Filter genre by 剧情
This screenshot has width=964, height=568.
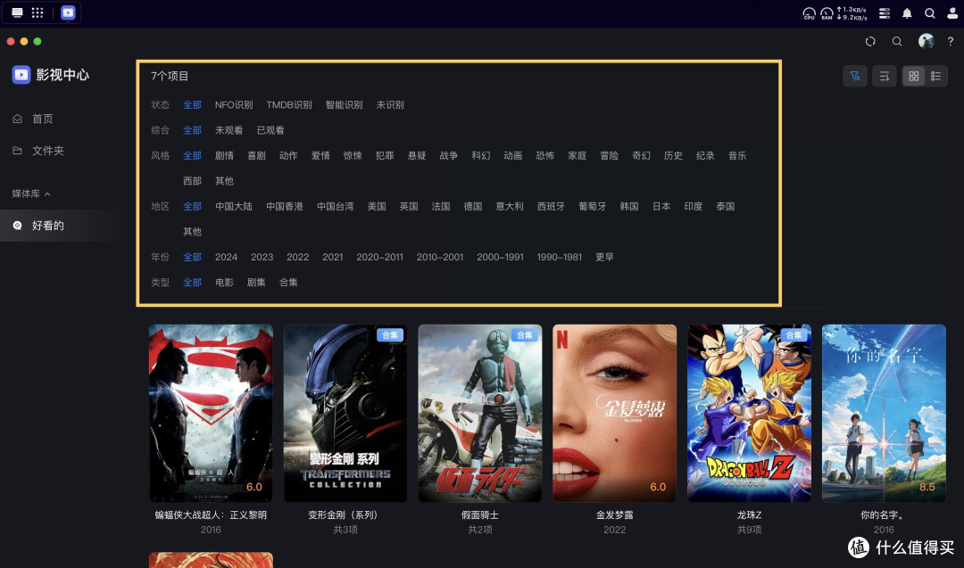coord(224,156)
